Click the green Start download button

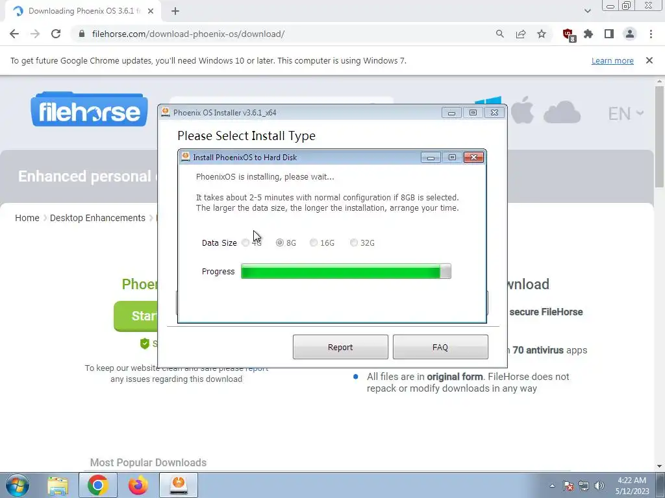[136, 316]
